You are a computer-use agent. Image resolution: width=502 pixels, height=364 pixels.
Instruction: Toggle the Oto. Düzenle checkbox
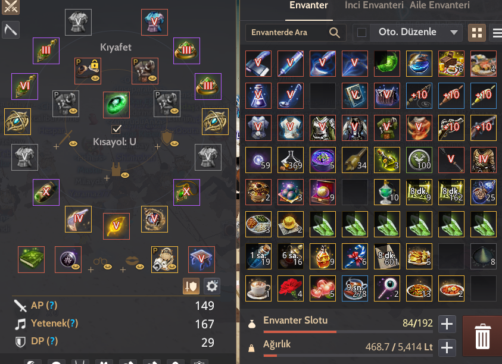[x=361, y=32]
